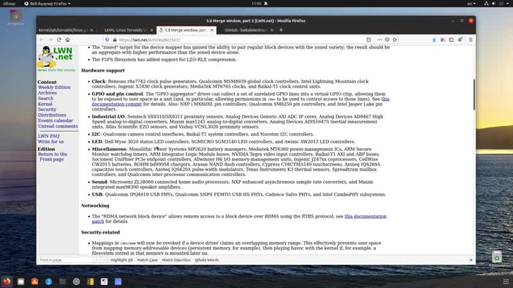Viewport: 513px width, 288px height.
Task: Switch to GitHub baikalelectronics tab
Action: click(x=246, y=30)
